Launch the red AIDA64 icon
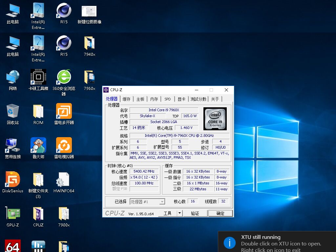The width and height of the screenshot is (336, 252). coord(13,246)
